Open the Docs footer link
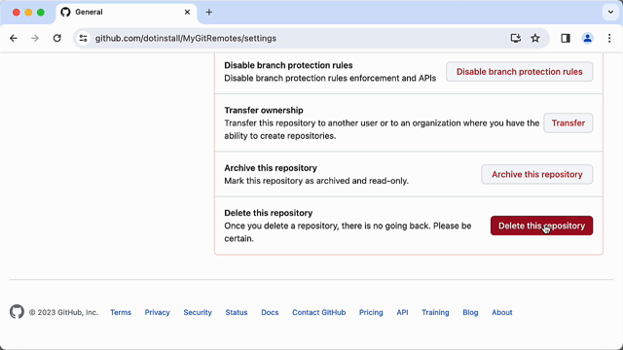Screen dimensions: 623x350 pyautogui.click(x=270, y=313)
